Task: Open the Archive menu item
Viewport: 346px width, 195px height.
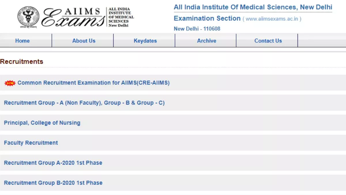Action: (206, 41)
